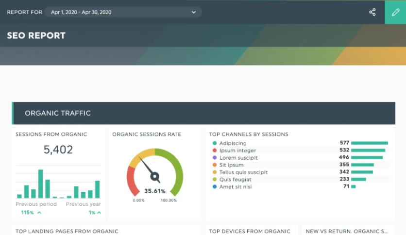Click TOP DEVICES FROM ORGANIC title

coord(250,232)
